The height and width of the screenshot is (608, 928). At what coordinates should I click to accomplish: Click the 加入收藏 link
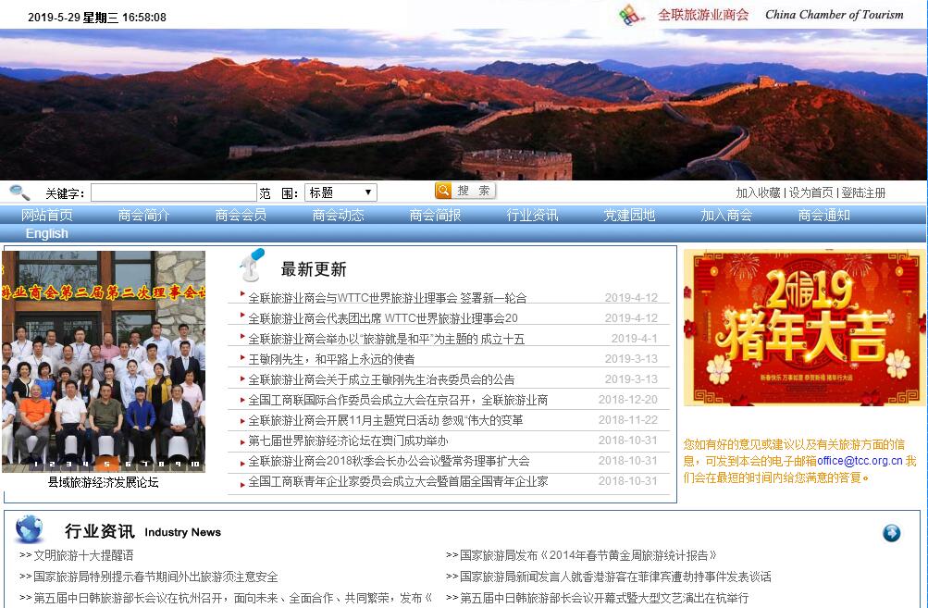tap(758, 192)
